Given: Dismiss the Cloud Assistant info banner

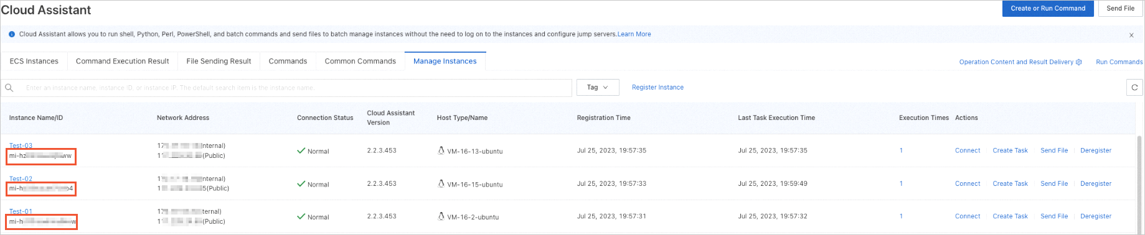Looking at the screenshot, I should pos(1131,35).
